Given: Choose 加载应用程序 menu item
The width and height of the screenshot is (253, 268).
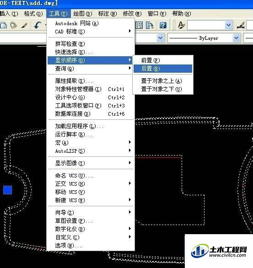Looking at the screenshot, I should (x=90, y=126).
